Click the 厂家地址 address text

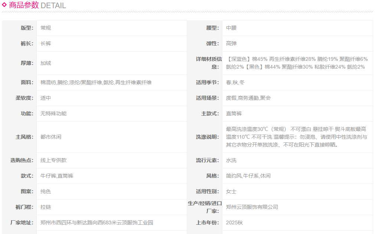pos(97,223)
